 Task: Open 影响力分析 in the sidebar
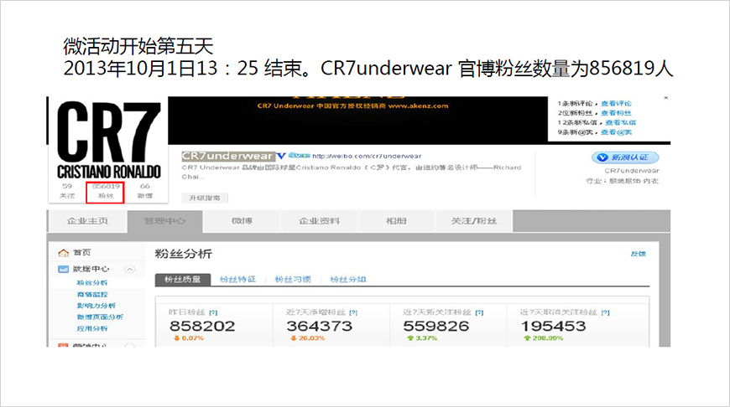pyautogui.click(x=96, y=306)
